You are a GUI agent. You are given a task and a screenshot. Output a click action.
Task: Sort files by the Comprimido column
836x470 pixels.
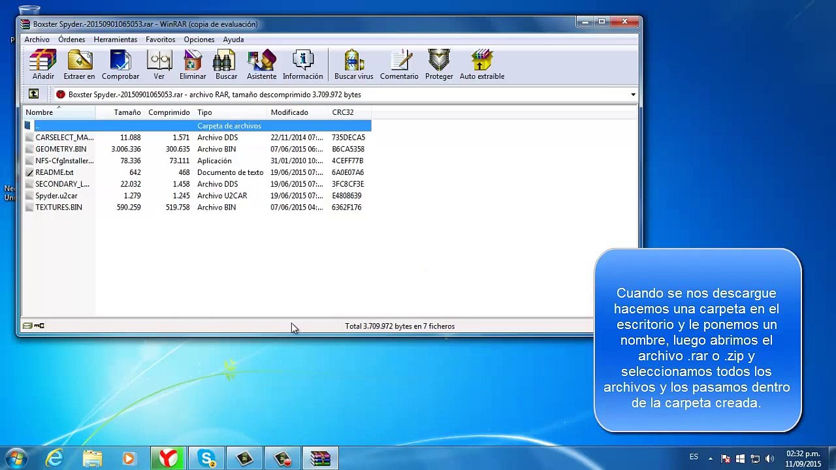169,112
